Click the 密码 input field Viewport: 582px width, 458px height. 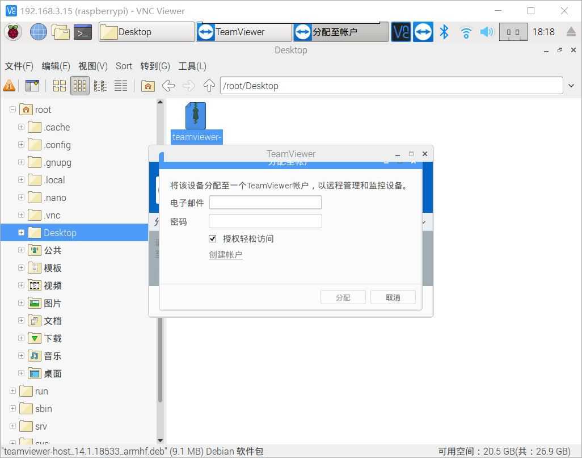(265, 221)
